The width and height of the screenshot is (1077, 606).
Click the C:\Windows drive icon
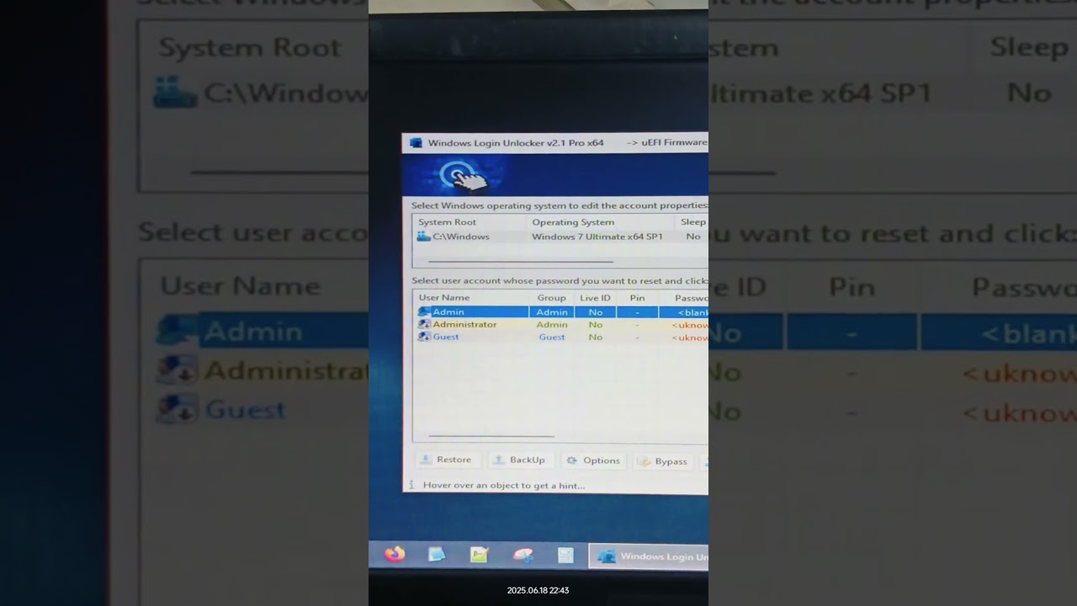point(424,237)
